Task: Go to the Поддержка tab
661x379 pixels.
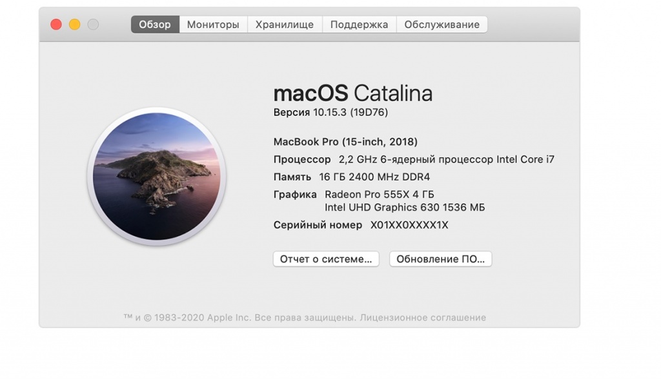Action: (x=359, y=24)
